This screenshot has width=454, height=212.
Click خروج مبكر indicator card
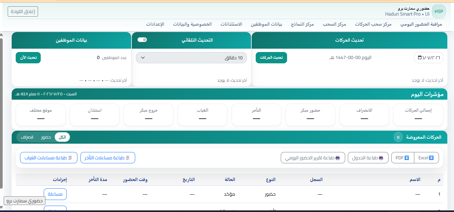coord(149,115)
